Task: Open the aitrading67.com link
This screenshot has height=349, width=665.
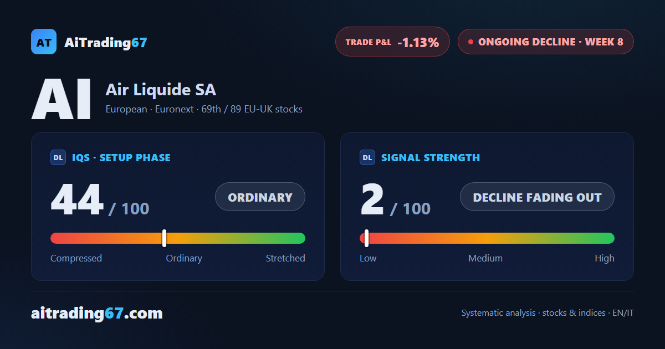Action: [97, 313]
